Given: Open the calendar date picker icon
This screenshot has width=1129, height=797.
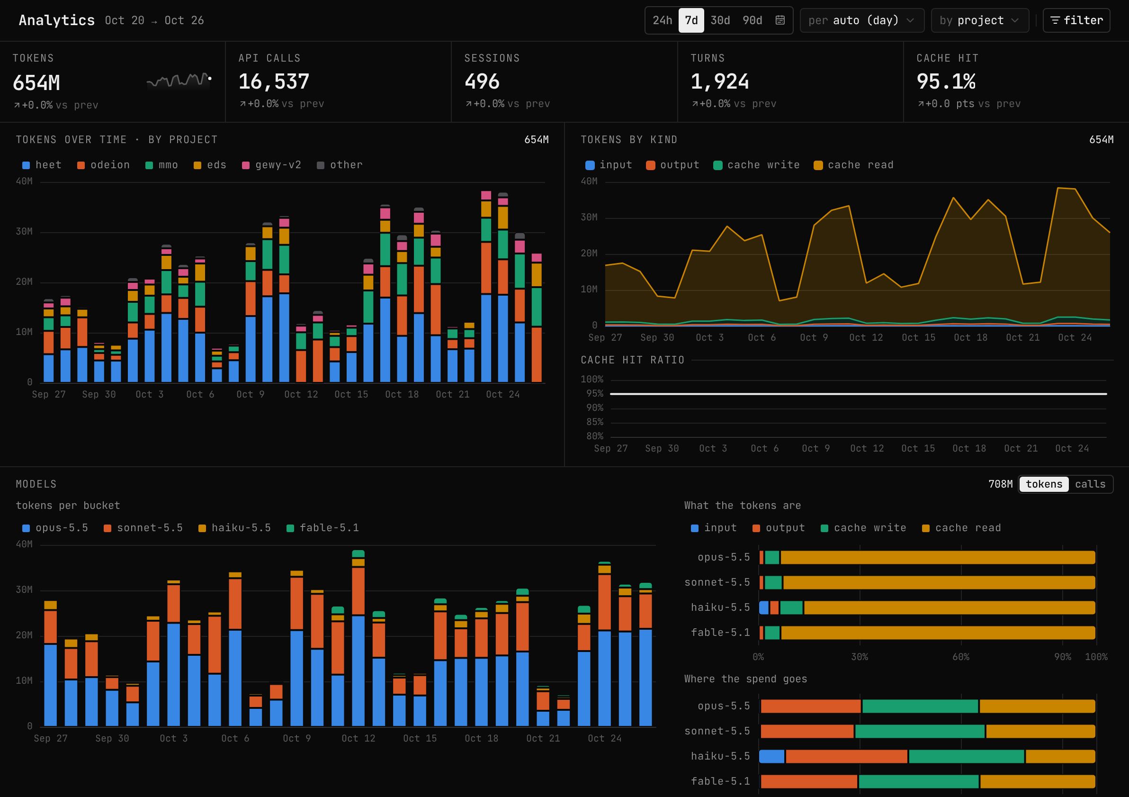Looking at the screenshot, I should (x=780, y=20).
